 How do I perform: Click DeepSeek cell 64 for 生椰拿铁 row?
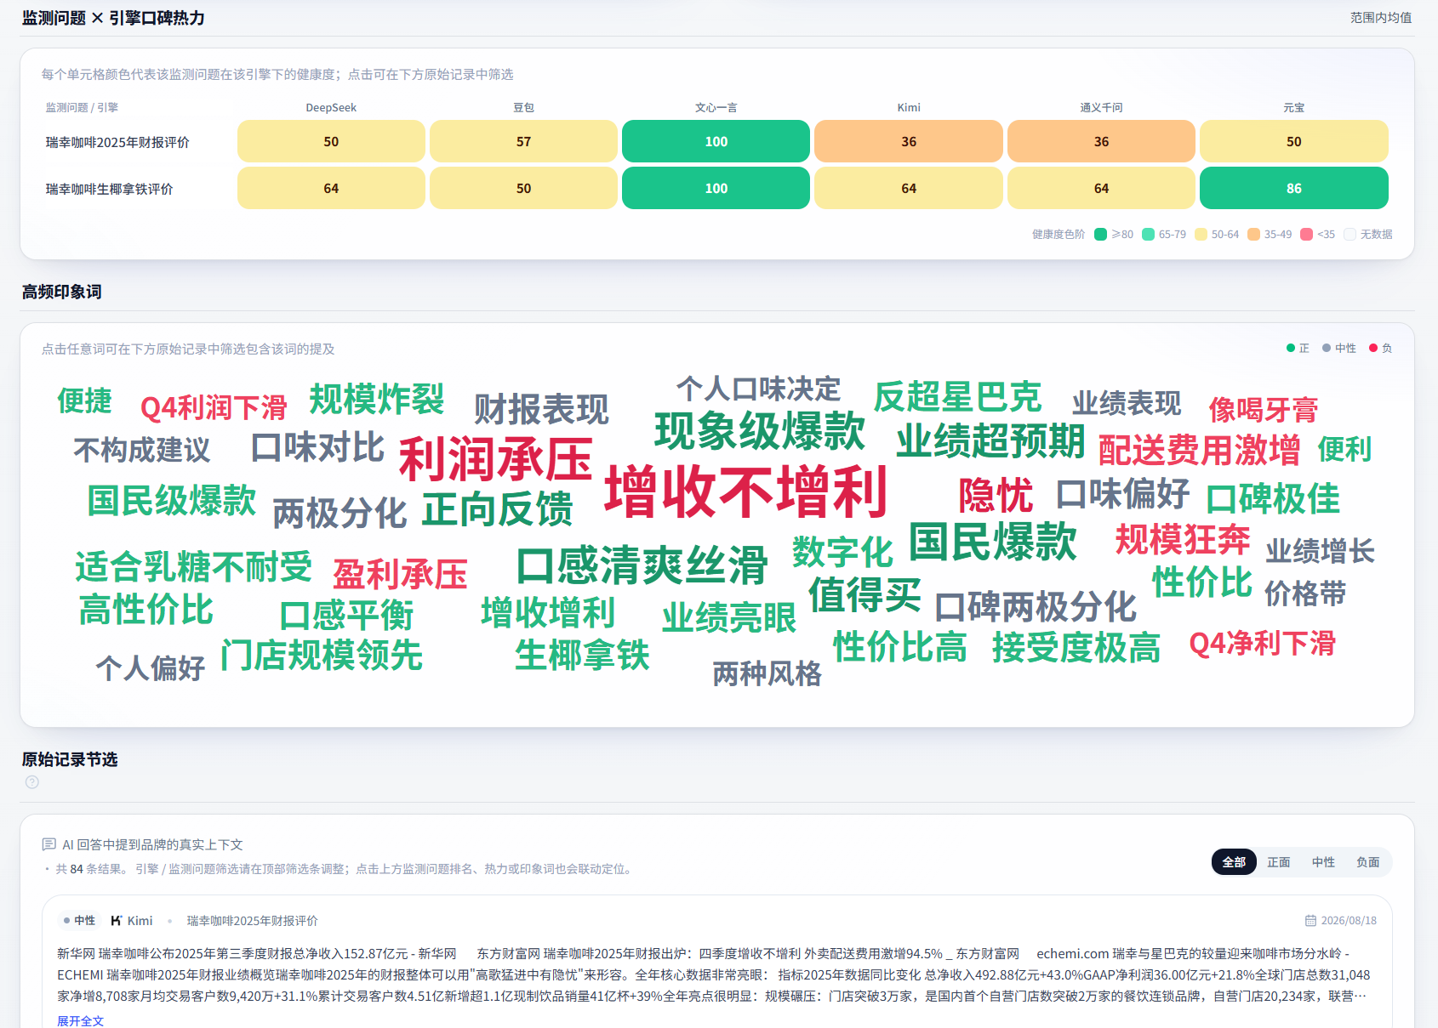click(x=331, y=188)
